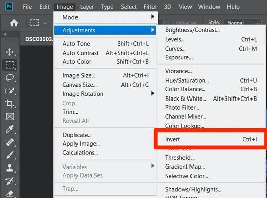
Task: Open Image Size dialog
Action: click(105, 75)
